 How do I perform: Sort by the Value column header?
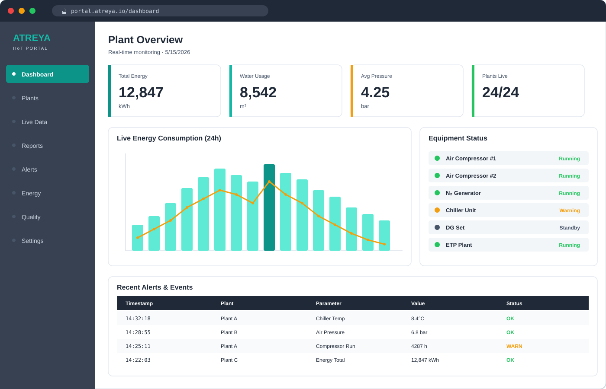click(418, 303)
